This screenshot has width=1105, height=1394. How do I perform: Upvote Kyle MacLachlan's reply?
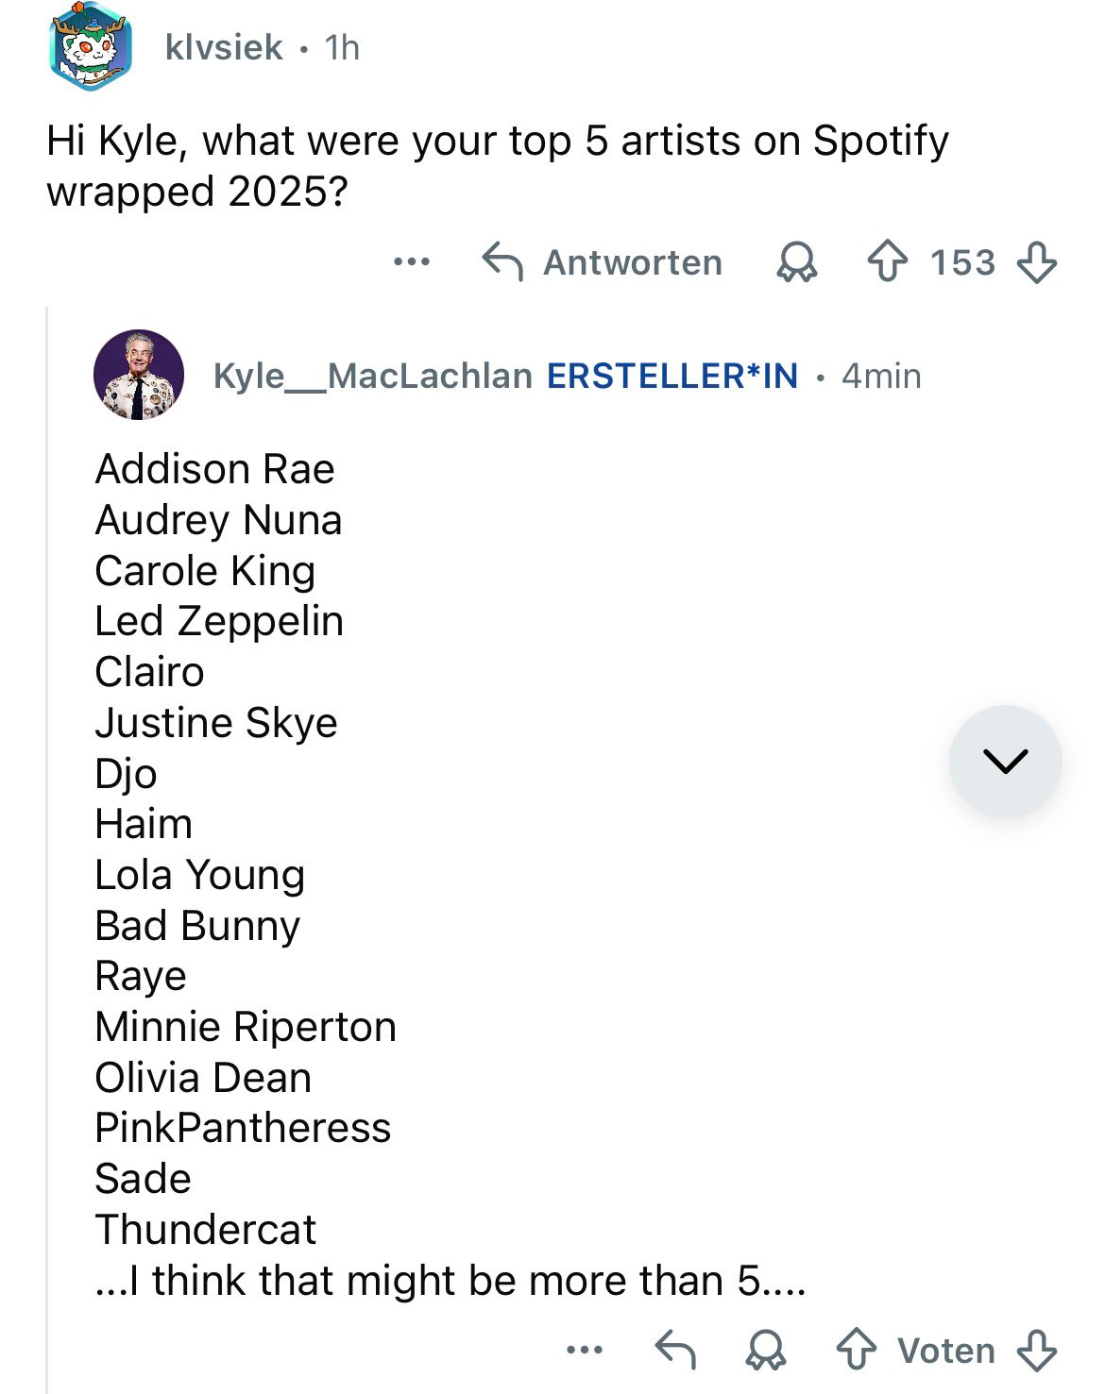pyautogui.click(x=856, y=1351)
